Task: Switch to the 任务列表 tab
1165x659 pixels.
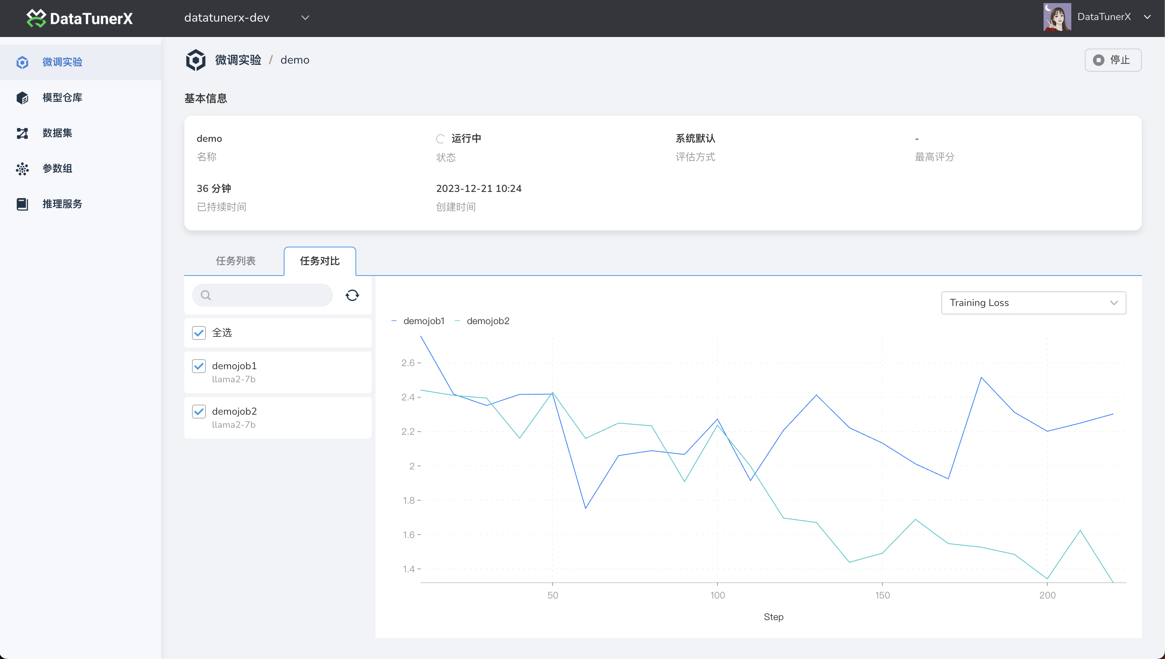Action: pyautogui.click(x=236, y=261)
